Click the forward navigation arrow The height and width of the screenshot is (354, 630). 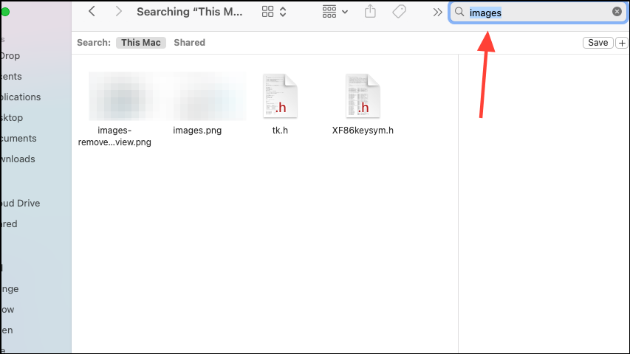(118, 12)
